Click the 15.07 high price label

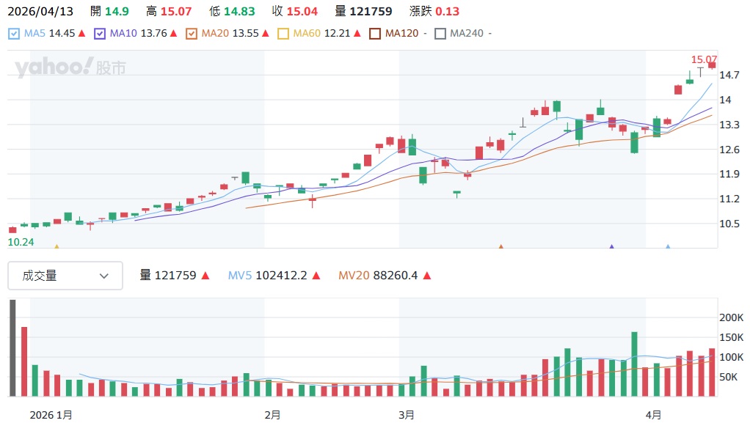pyautogui.click(x=703, y=59)
